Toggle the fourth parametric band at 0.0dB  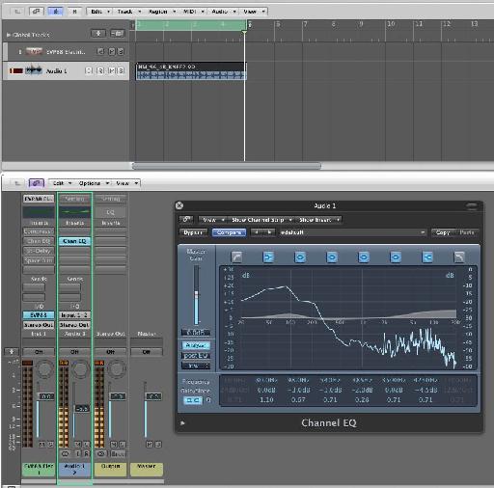pyautogui.click(x=396, y=257)
